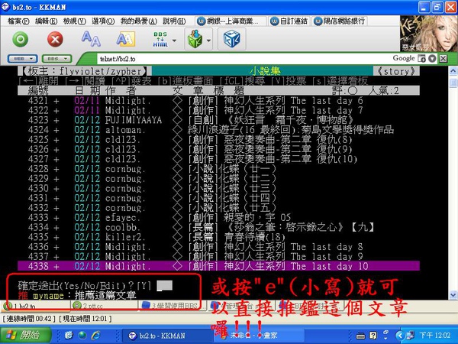Switch to the 3.學習使用BBS tab
Image resolution: width=458 pixels, height=344 pixels.
click(173, 306)
